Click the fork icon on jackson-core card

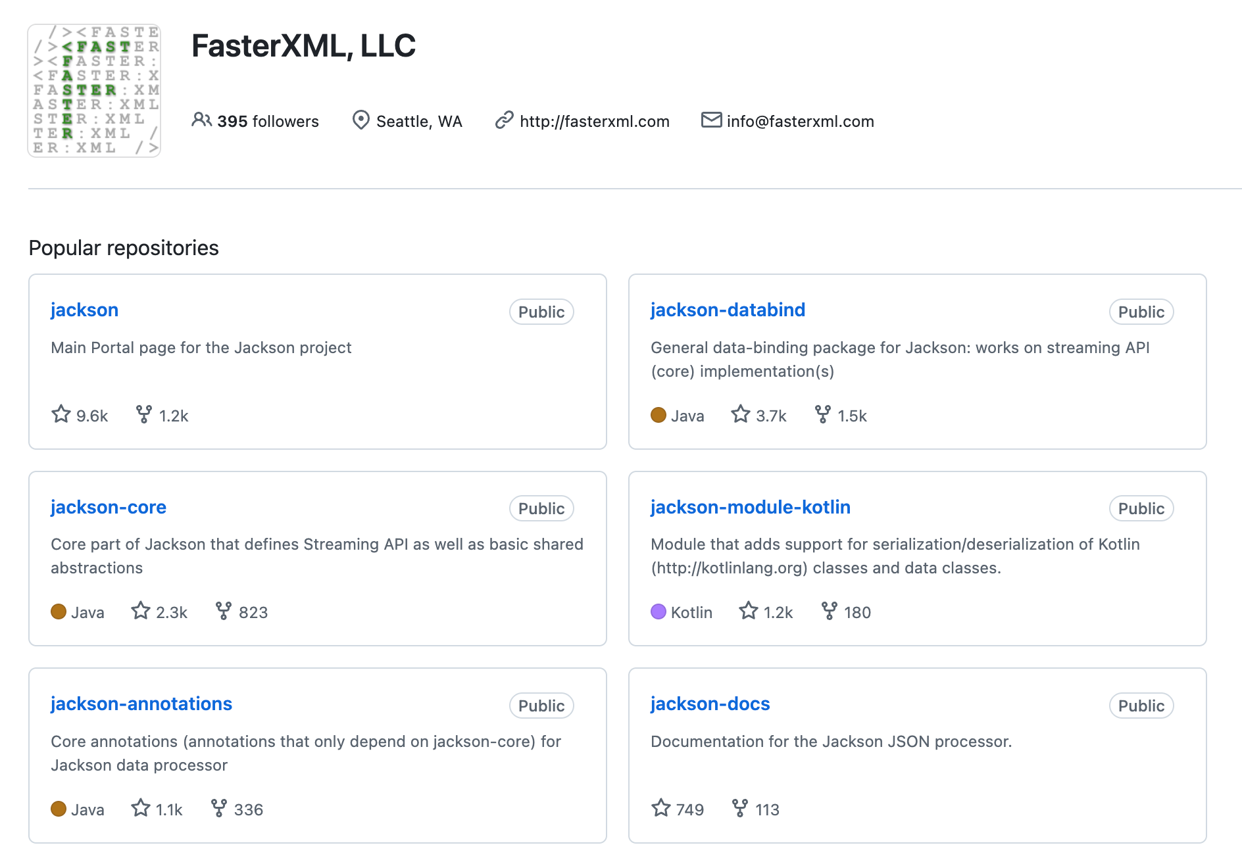224,612
